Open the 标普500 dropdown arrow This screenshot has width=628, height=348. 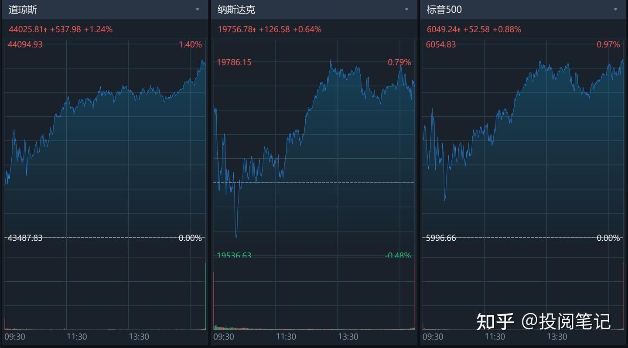tap(616, 10)
